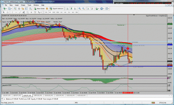
Task: Switch to the GBPUSD,M5 chart tab
Action: pos(38,96)
